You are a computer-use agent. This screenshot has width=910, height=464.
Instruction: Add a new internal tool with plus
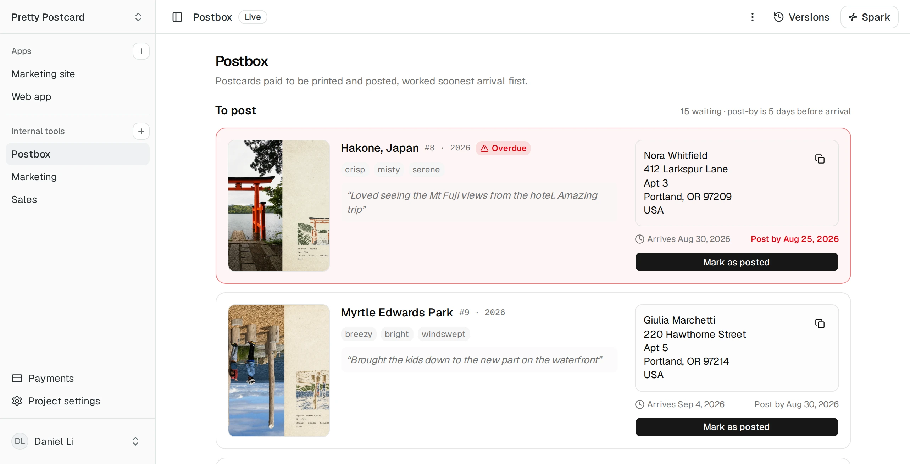click(x=141, y=131)
